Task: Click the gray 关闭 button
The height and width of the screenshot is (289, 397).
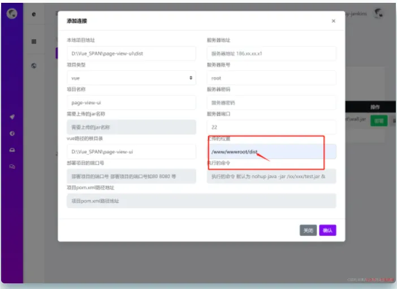Action: [x=308, y=230]
